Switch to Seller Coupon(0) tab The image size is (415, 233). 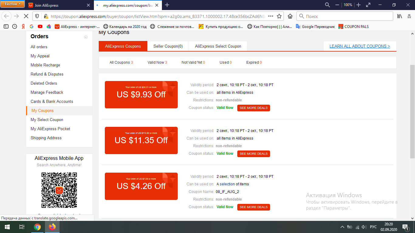tap(168, 46)
